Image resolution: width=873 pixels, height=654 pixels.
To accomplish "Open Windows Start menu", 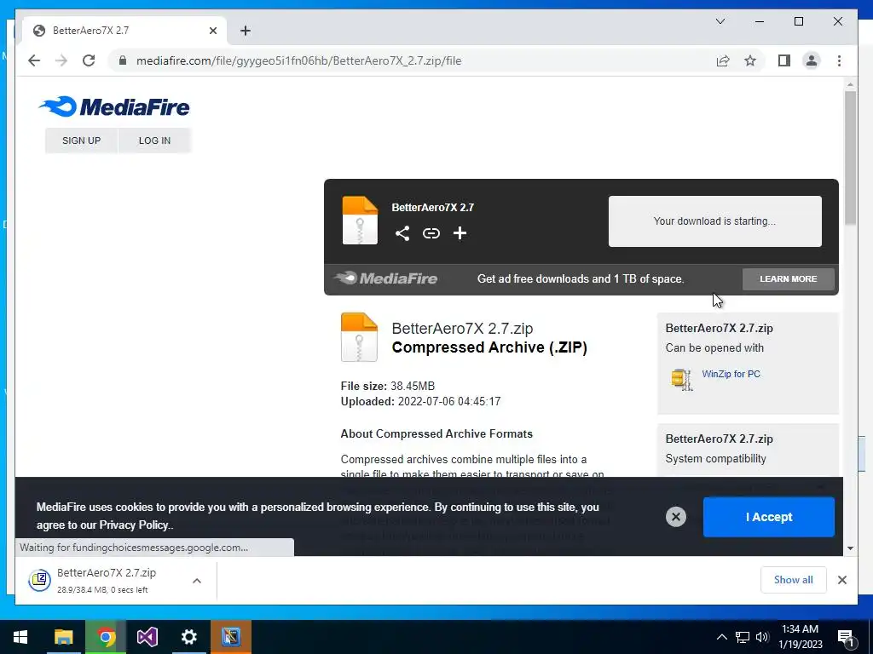I will [x=20, y=637].
